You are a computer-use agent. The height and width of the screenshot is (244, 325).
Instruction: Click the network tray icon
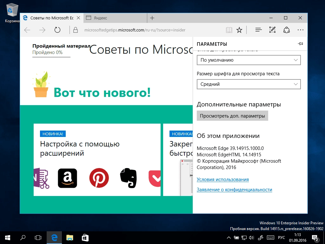click(244, 238)
